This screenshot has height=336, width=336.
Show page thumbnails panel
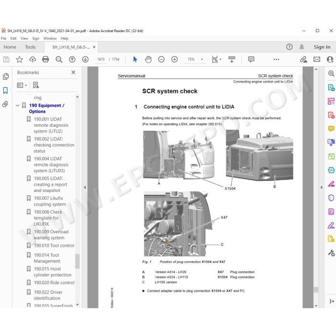click(6, 76)
